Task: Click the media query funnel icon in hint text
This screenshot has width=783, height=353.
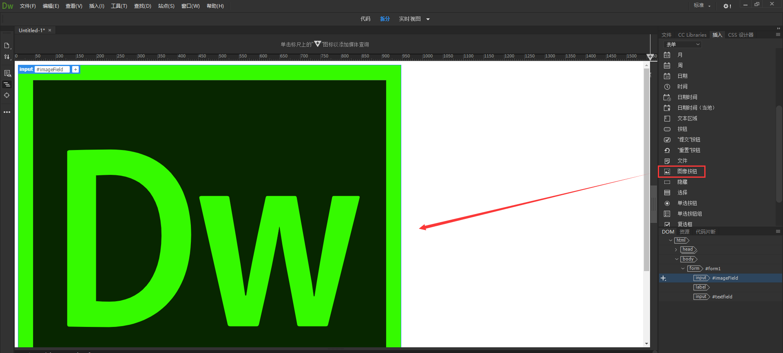Action: [317, 44]
